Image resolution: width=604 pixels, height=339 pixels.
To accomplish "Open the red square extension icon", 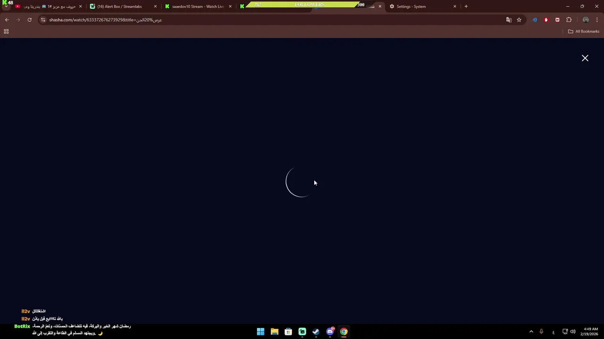I will click(557, 20).
